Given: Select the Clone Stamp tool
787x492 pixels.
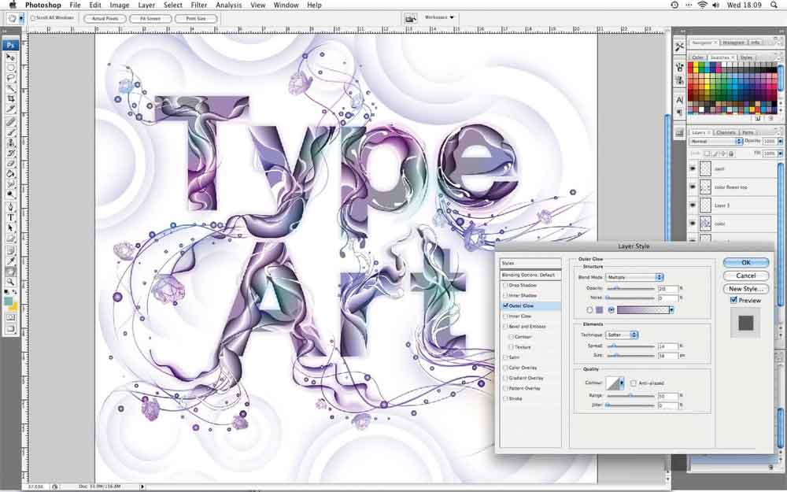Looking at the screenshot, I should 10,143.
